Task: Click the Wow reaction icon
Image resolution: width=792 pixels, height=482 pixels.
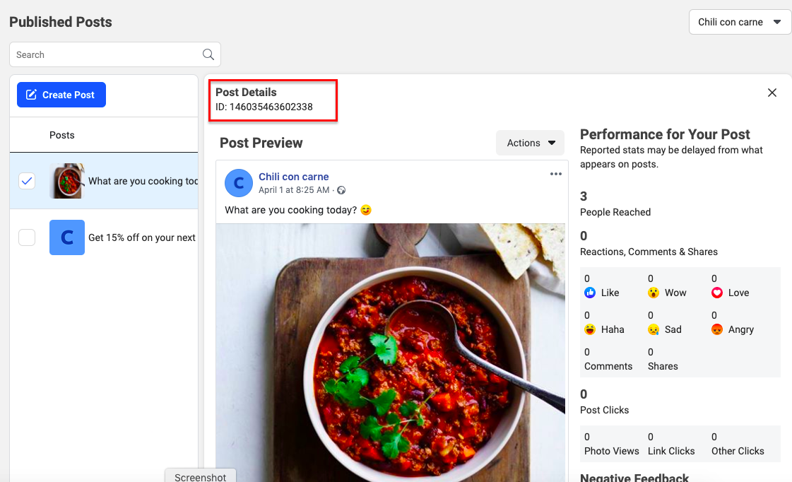Action: (653, 293)
